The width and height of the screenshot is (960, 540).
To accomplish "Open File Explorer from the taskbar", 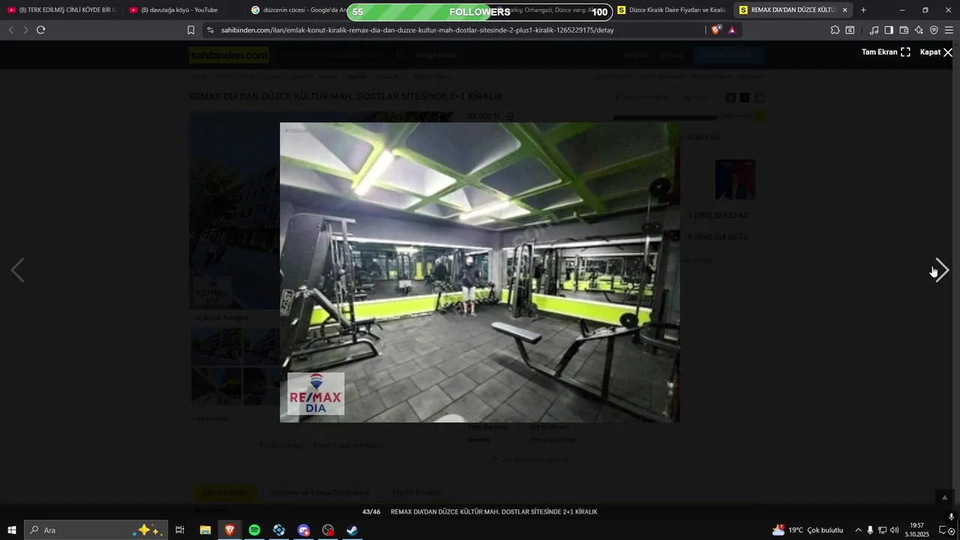I will [205, 530].
